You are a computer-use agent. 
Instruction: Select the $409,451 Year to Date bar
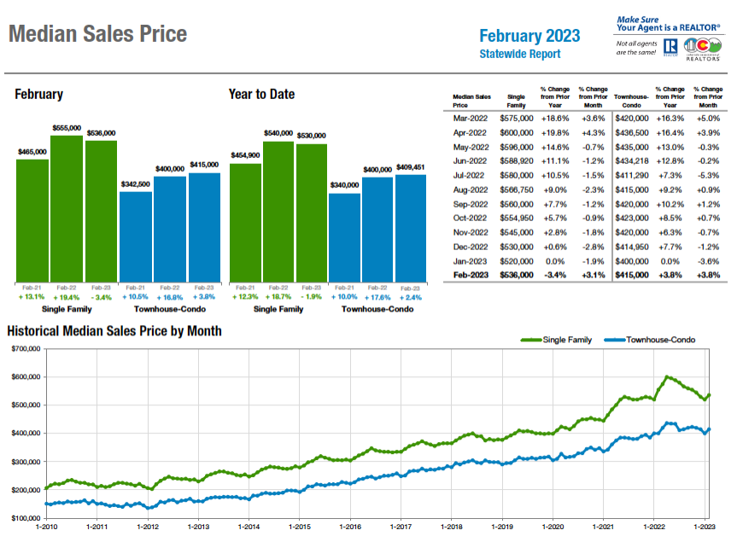[410, 229]
